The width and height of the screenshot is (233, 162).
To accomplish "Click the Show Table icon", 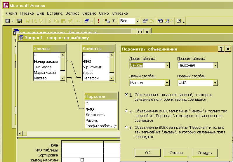I will [x=107, y=21].
